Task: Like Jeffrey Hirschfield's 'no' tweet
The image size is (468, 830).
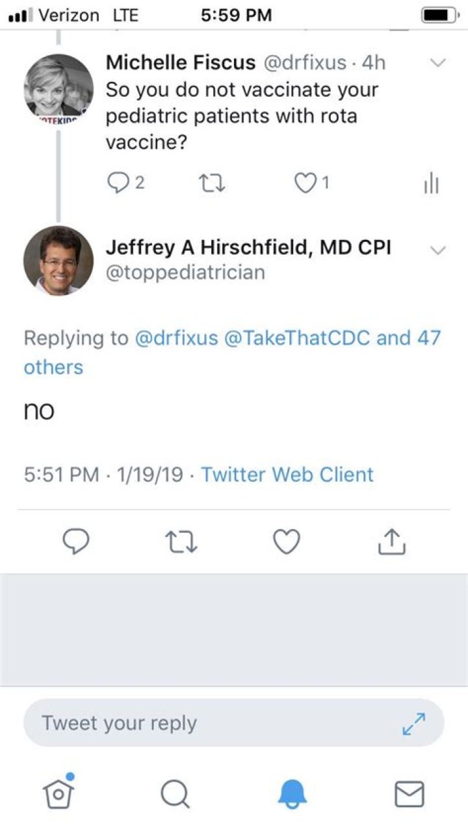Action: click(286, 541)
